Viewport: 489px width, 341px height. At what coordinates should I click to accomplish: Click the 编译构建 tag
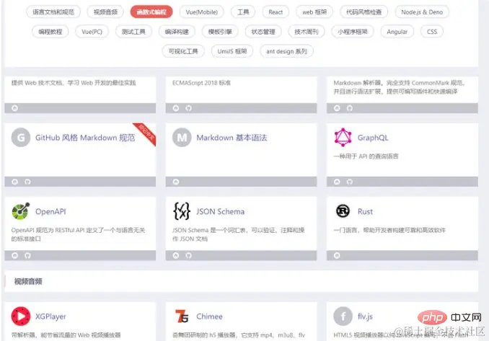tap(177, 32)
